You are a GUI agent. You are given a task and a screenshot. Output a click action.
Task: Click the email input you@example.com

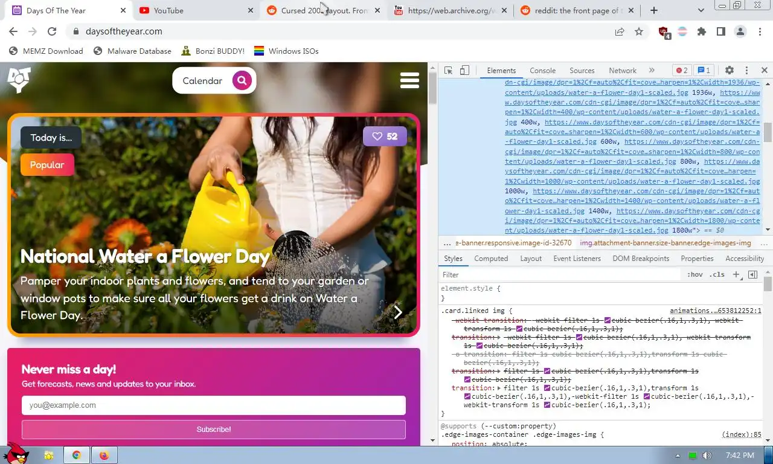pos(214,405)
